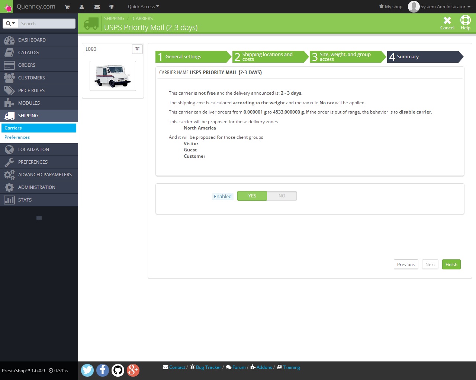Go to step 2 Shipping locations and costs
The width and height of the screenshot is (476, 380).
[271, 57]
